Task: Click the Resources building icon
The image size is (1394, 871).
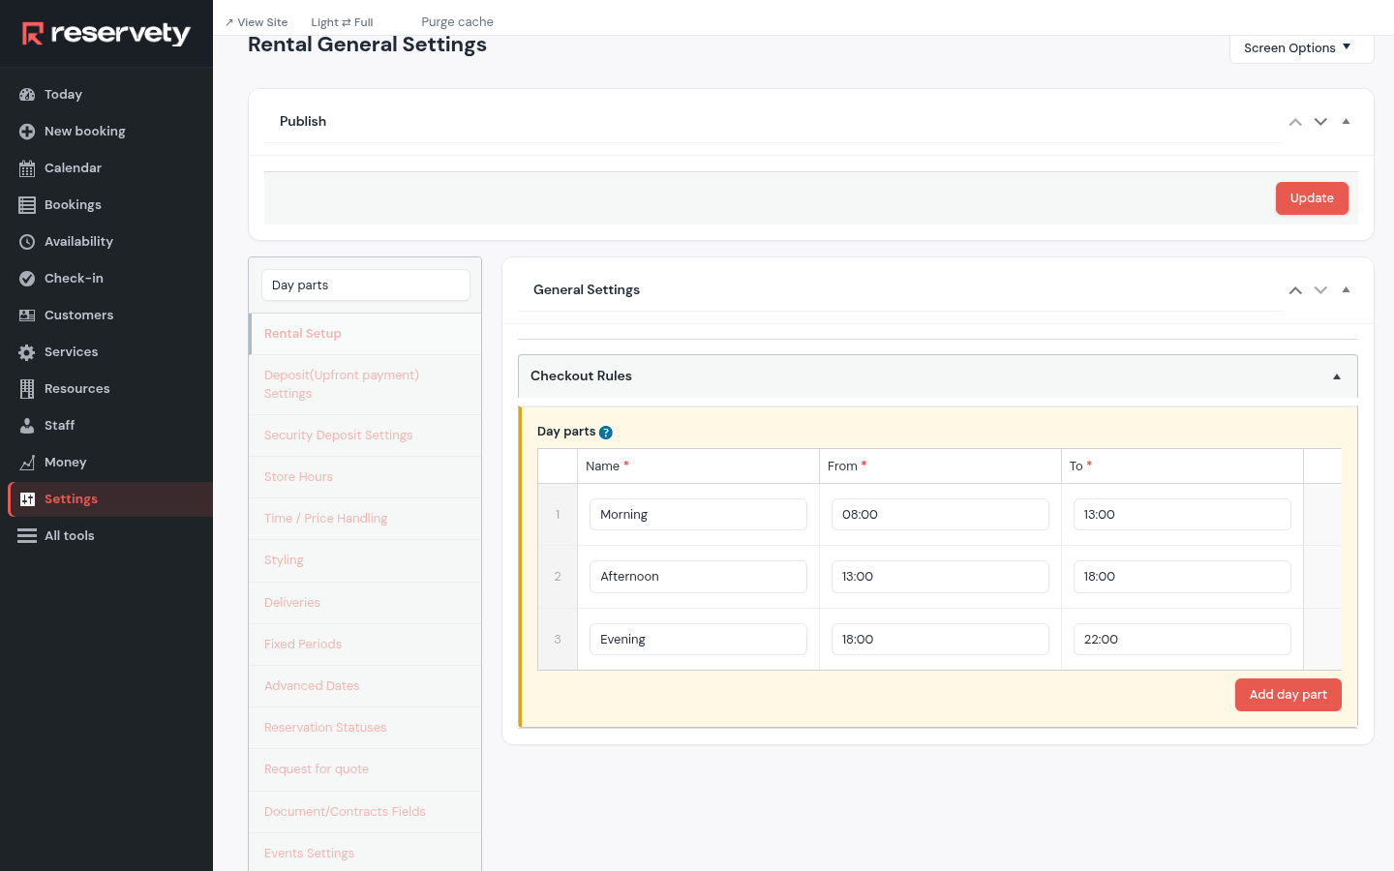Action: point(27,389)
